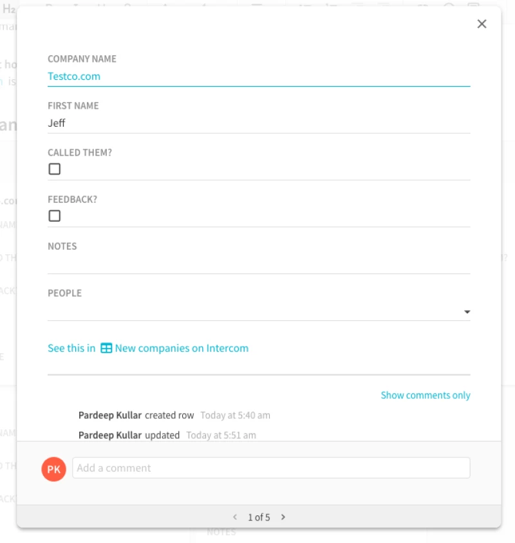
Task: Edit the First Name field with Jeff
Action: [257, 123]
